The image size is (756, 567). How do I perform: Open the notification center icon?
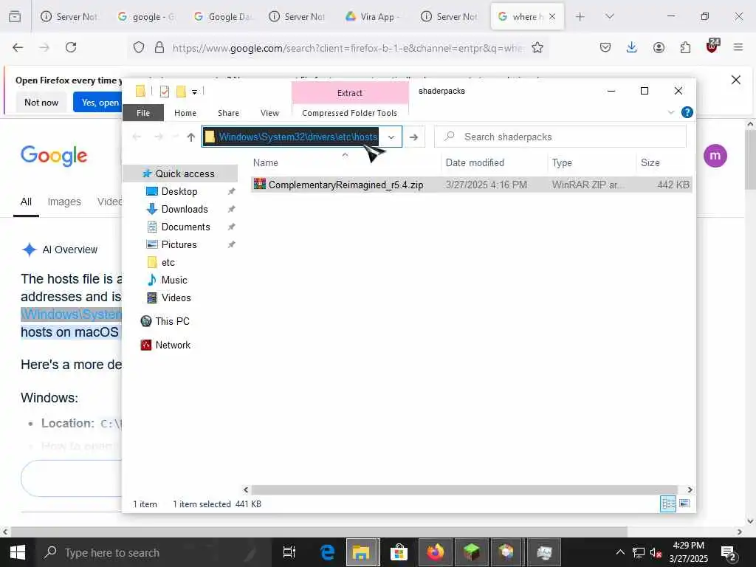pos(728,552)
